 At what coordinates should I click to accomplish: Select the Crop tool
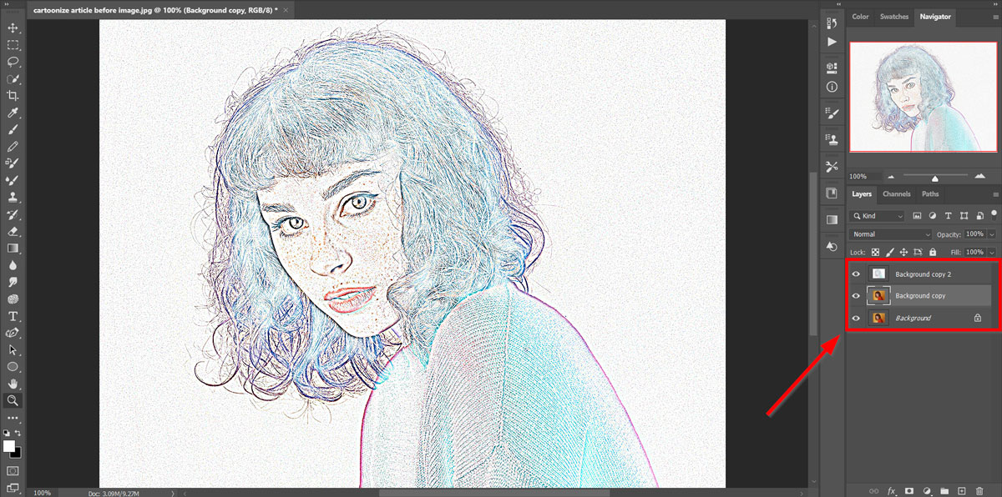(x=12, y=94)
